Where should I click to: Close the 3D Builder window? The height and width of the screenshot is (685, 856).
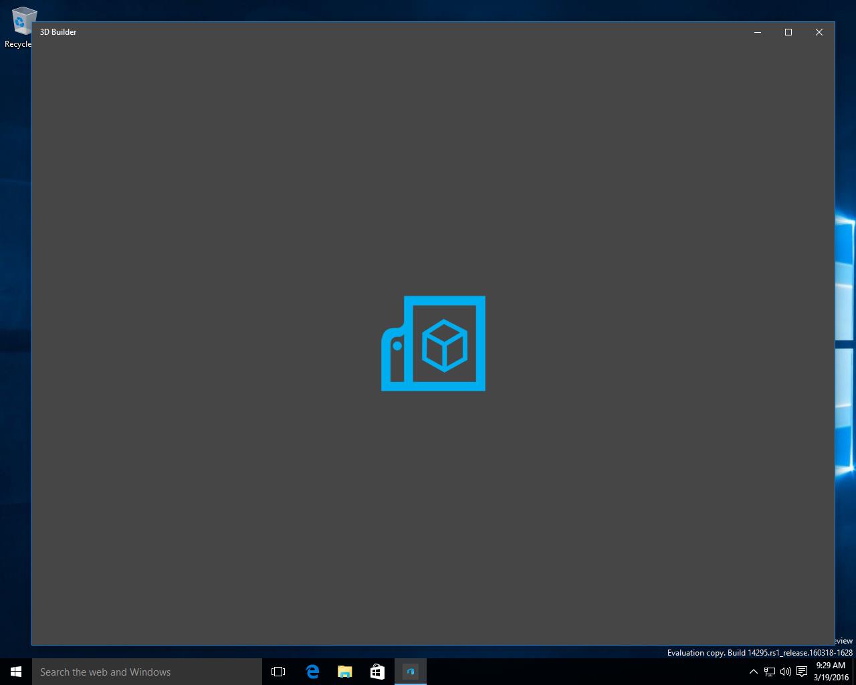[x=819, y=32]
